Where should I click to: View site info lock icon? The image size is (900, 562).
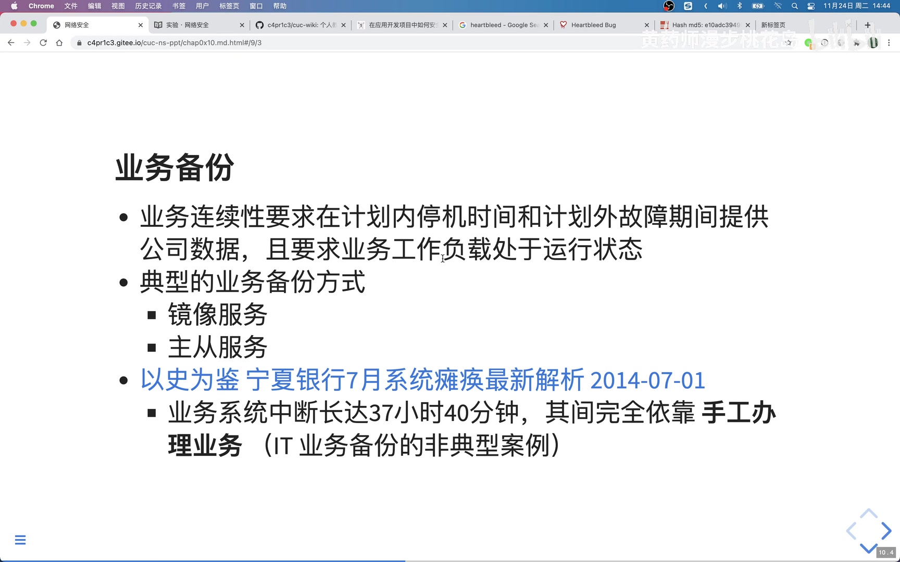click(x=79, y=43)
